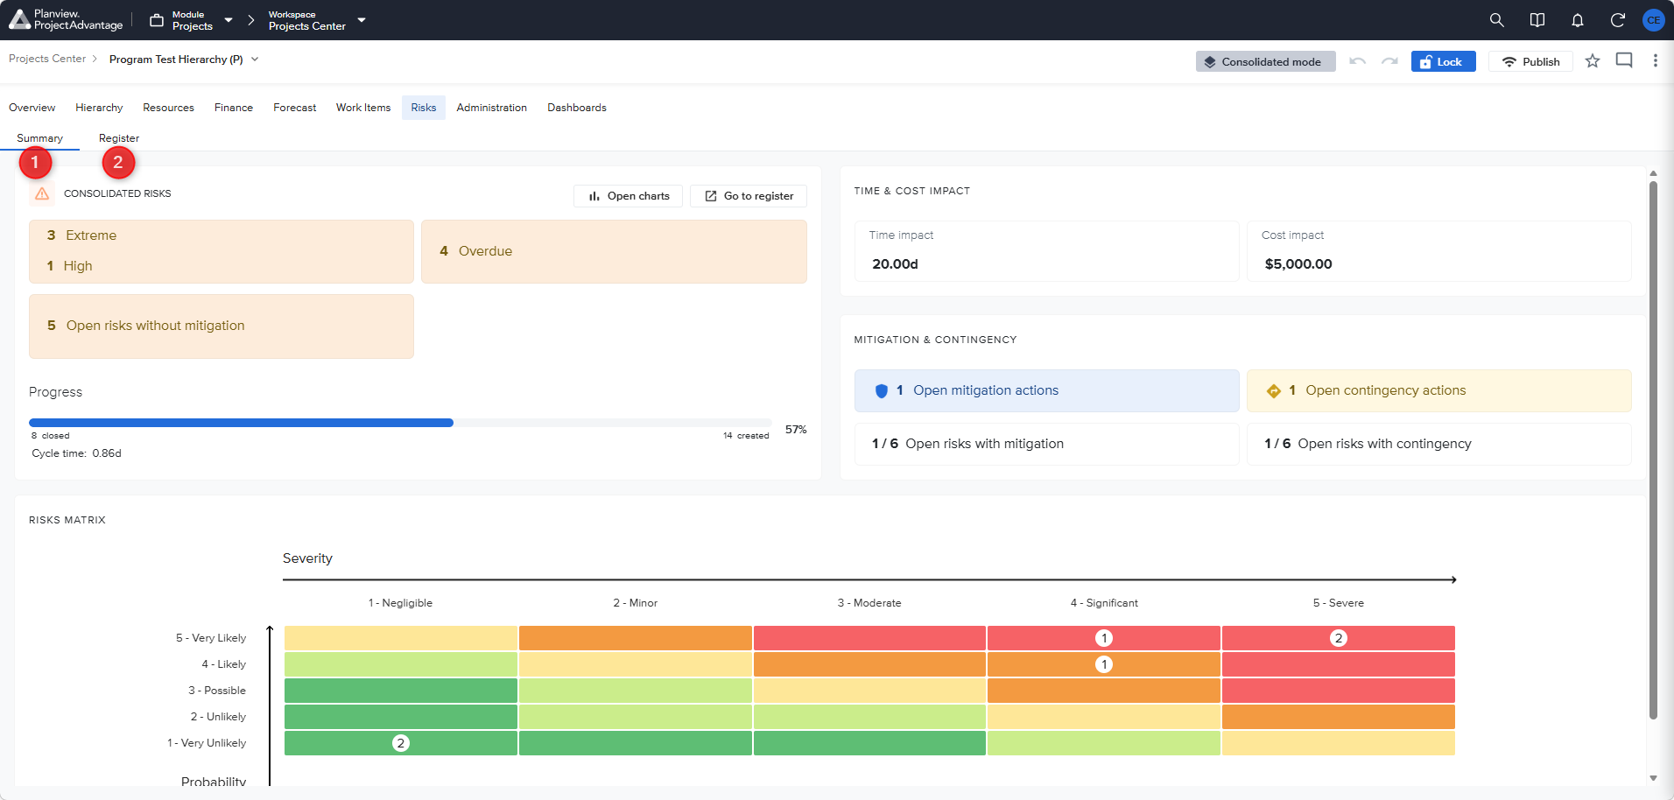1674x800 pixels.
Task: Toggle Consolidated mode
Action: (x=1265, y=61)
